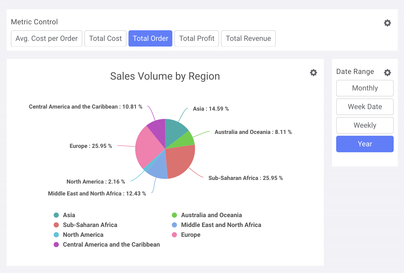Click the Asia legend color dot
The width and height of the screenshot is (404, 273).
(56, 215)
